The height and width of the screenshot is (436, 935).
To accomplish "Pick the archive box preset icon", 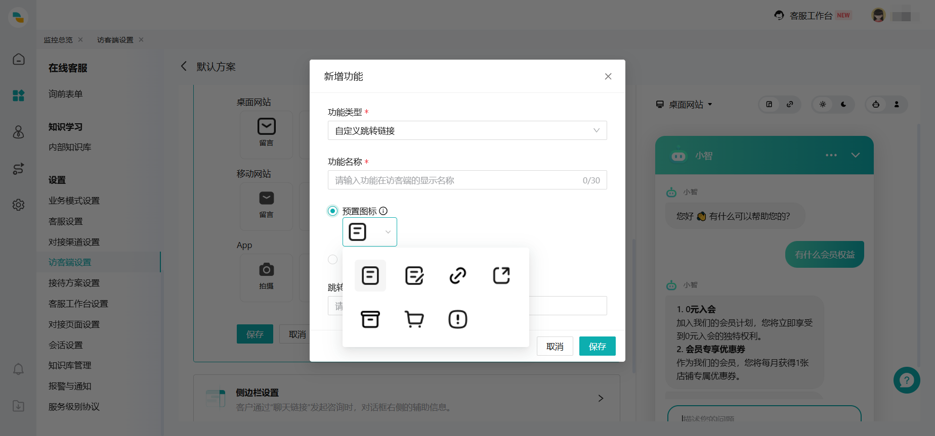I will point(370,319).
